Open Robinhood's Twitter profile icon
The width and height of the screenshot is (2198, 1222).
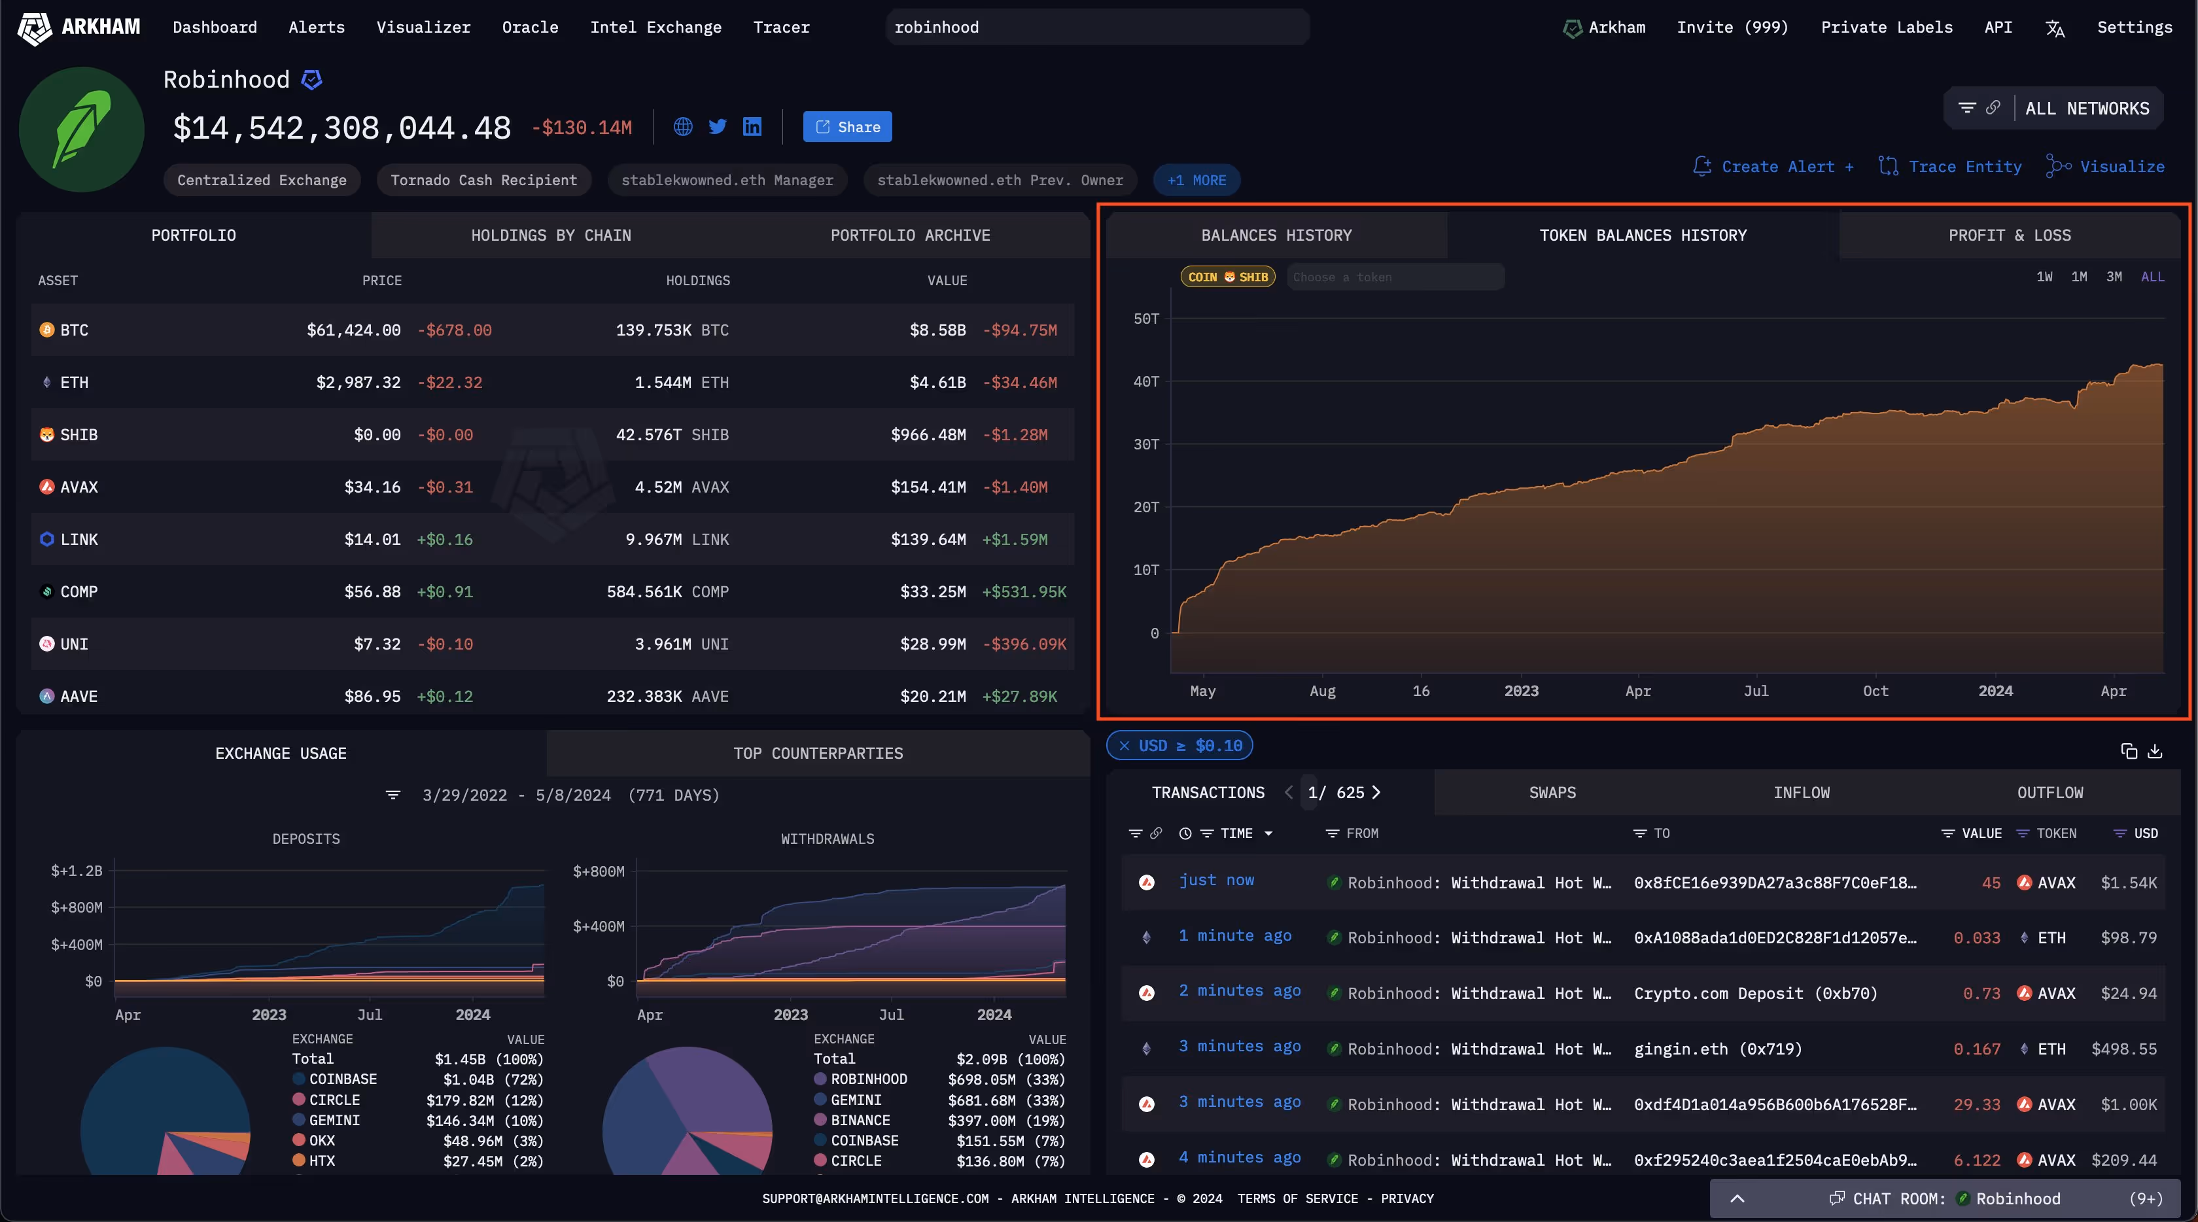pos(718,127)
